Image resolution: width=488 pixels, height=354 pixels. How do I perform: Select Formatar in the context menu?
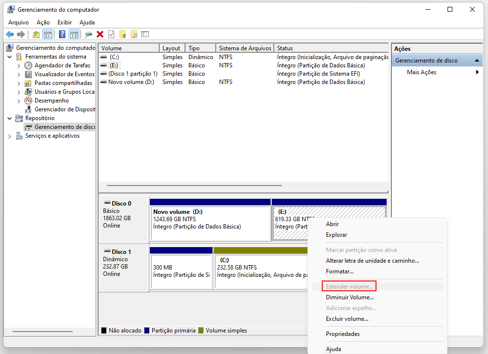340,271
